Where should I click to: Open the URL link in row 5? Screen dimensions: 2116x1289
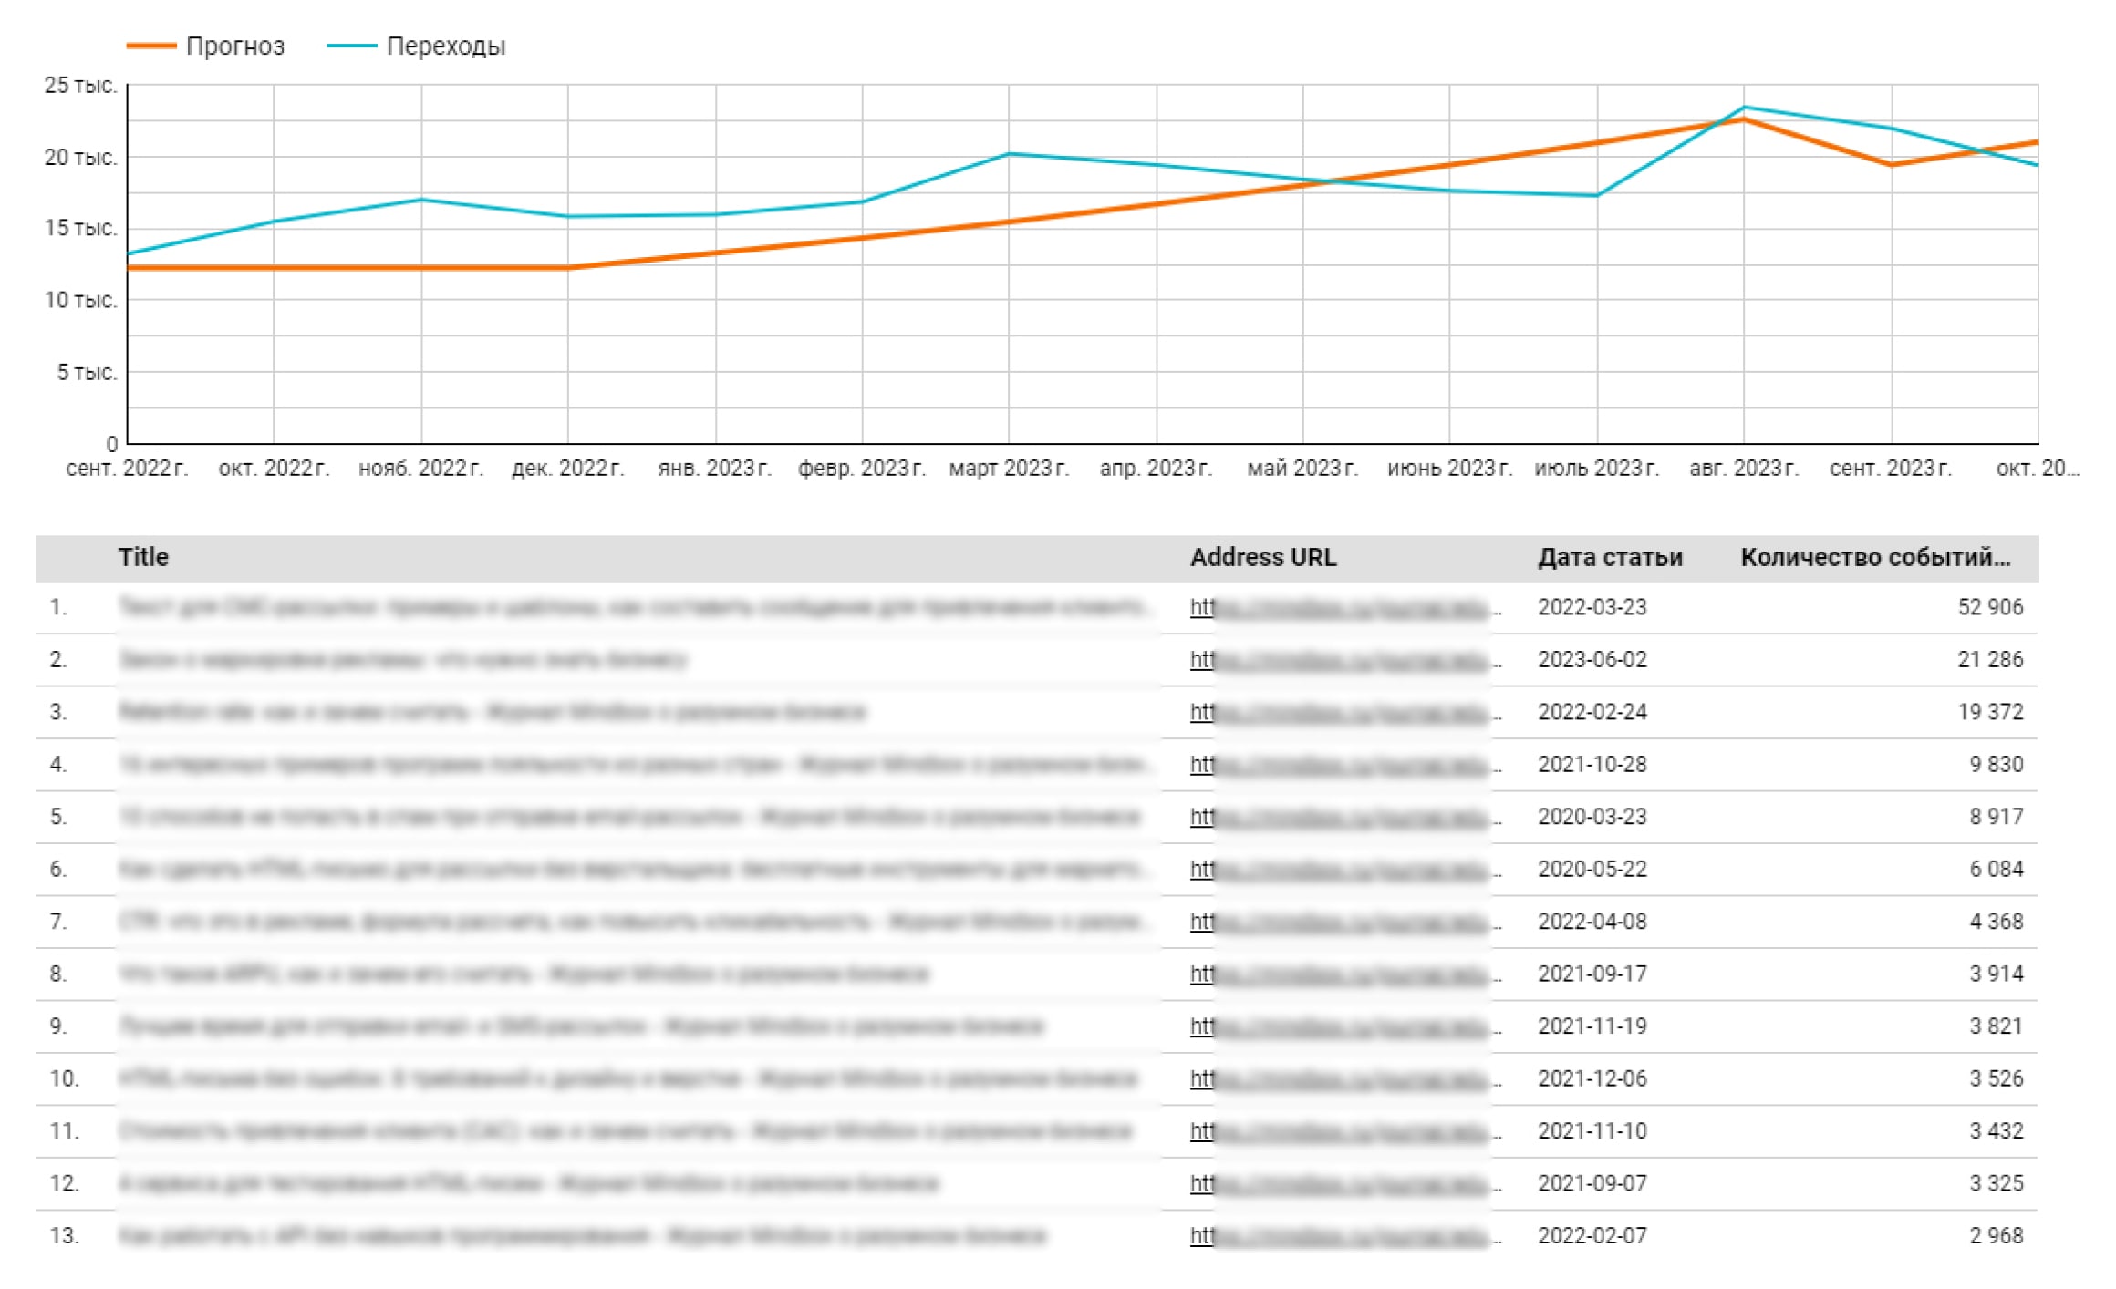1345,817
